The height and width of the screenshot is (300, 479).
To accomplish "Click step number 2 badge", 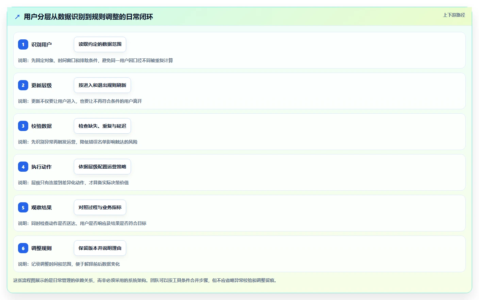I will [23, 85].
